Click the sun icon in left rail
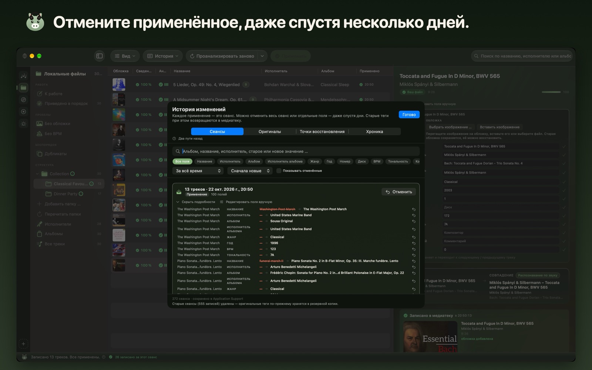Viewport: 592px width, 370px height. (23, 124)
